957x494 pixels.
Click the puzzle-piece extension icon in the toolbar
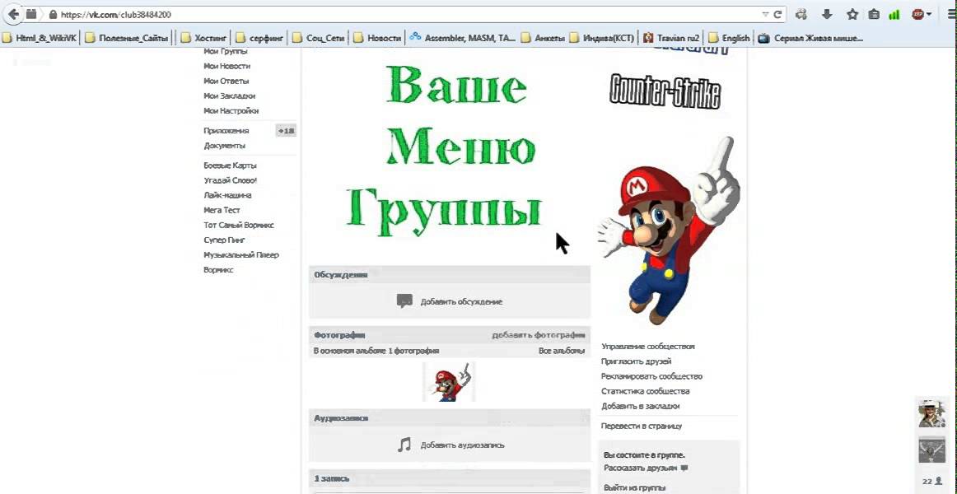(x=801, y=14)
